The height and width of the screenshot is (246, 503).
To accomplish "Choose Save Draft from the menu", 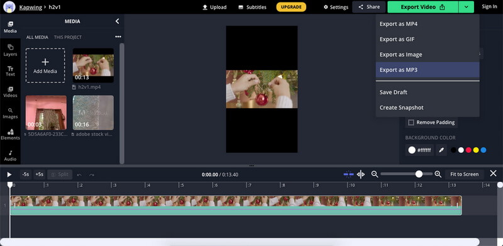I will (428, 92).
